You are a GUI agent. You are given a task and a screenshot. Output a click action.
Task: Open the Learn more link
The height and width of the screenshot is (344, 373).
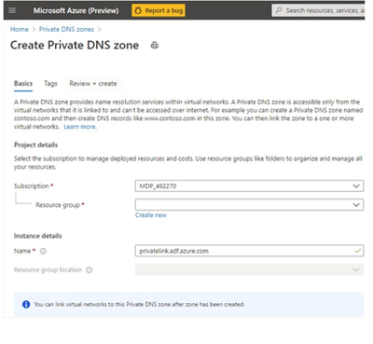(x=80, y=127)
